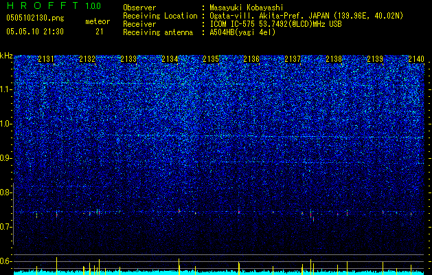Screen dimensions: 432x275
Task: Click the 0.8 kHz axis label
Action: (6, 192)
